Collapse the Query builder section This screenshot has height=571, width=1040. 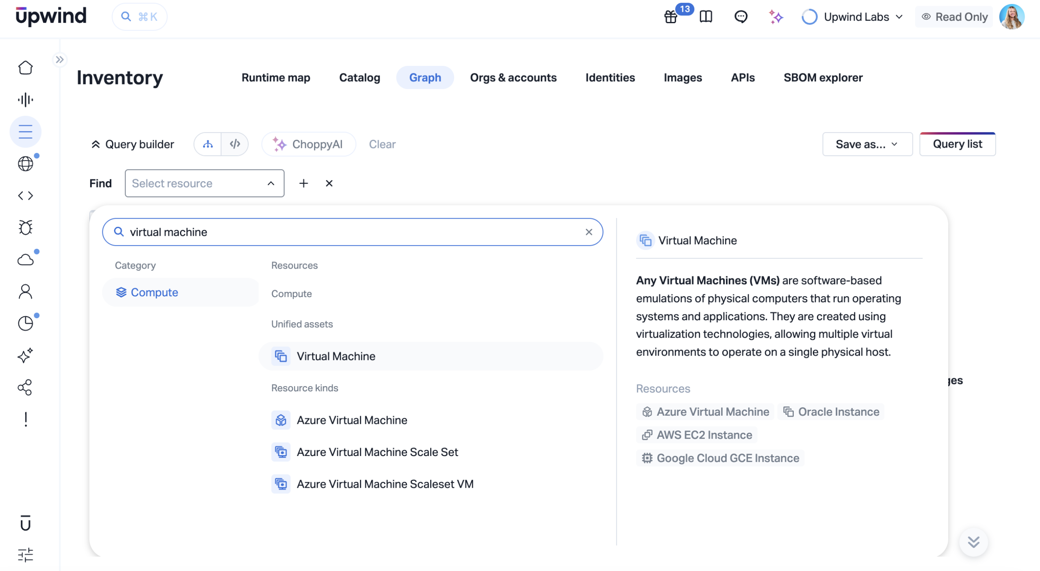click(x=132, y=144)
